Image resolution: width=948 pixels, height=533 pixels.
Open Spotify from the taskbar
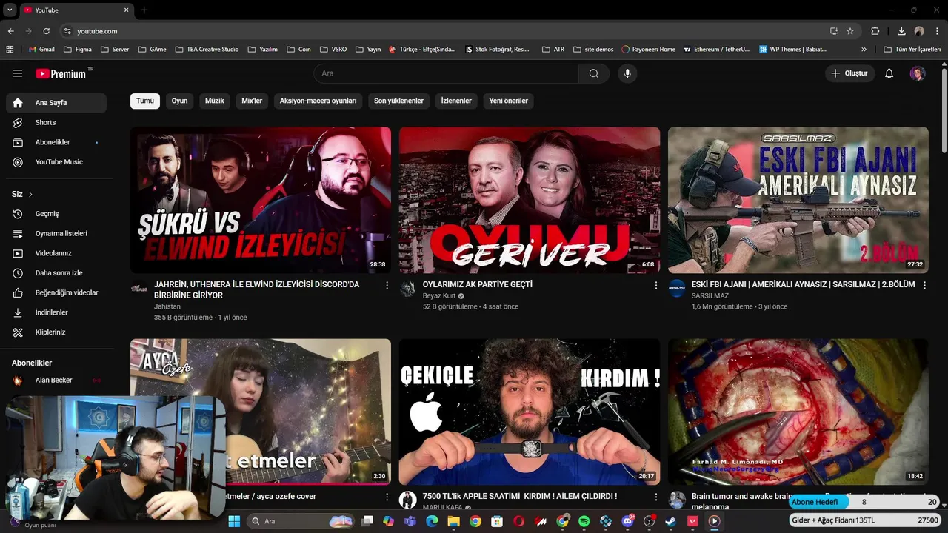(x=584, y=521)
